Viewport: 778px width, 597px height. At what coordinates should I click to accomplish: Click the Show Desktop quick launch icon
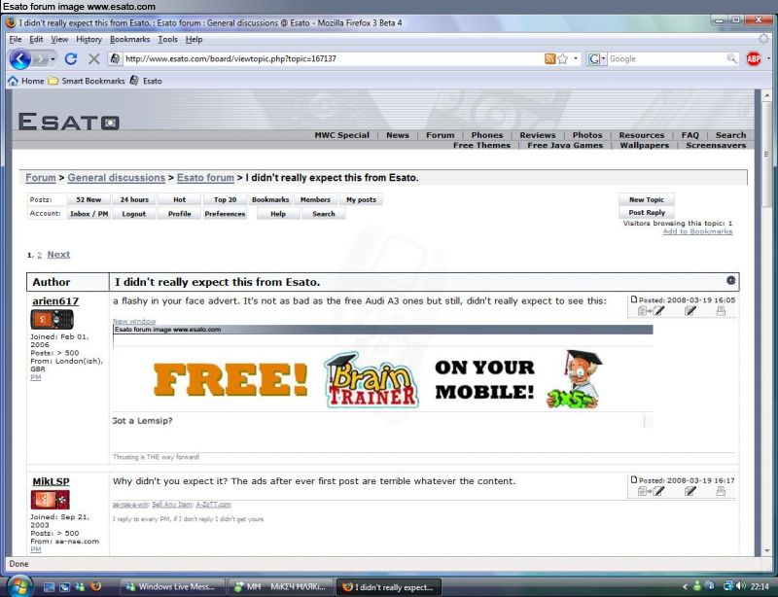point(50,586)
